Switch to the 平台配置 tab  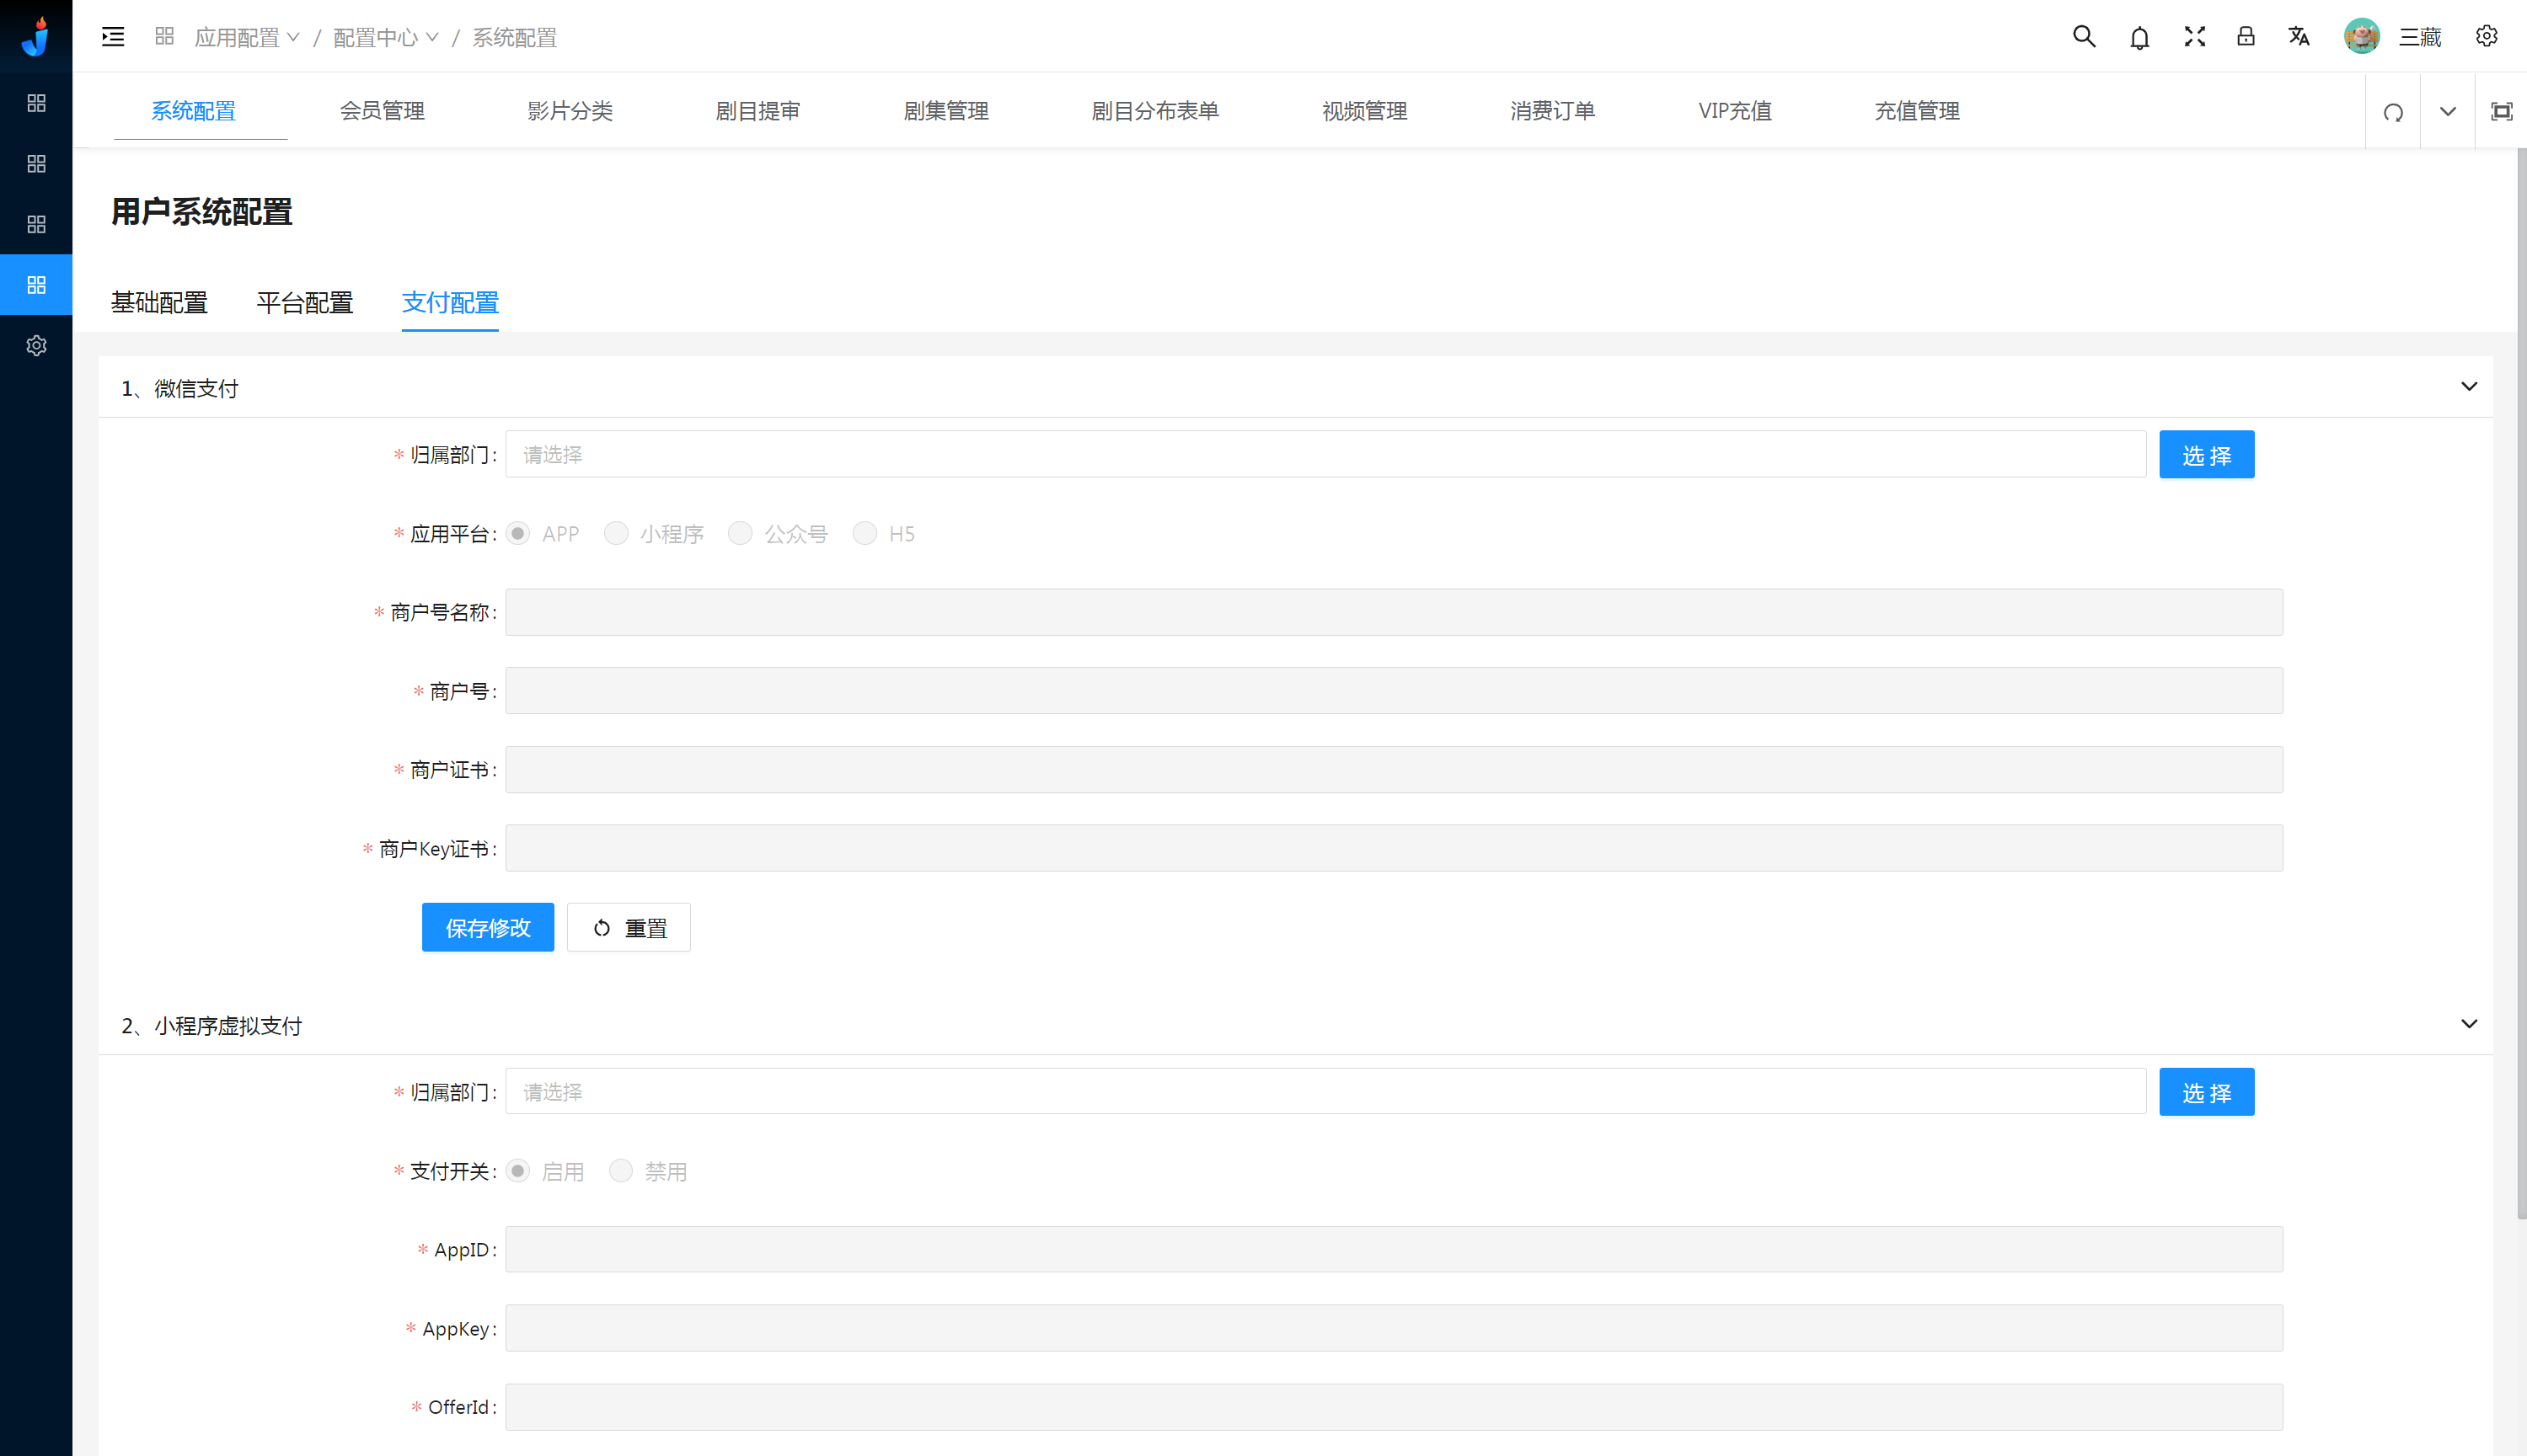(x=304, y=302)
